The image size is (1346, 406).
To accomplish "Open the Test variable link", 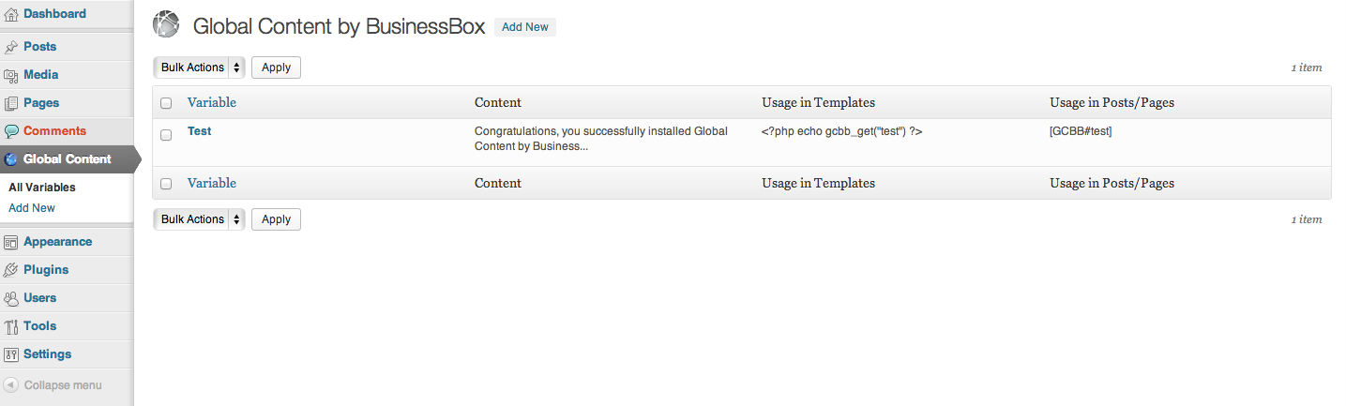I will pyautogui.click(x=200, y=131).
